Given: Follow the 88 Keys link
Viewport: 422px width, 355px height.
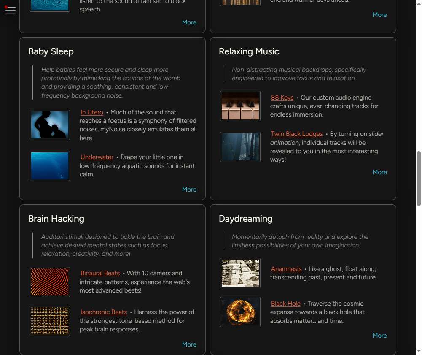Looking at the screenshot, I should (x=282, y=98).
